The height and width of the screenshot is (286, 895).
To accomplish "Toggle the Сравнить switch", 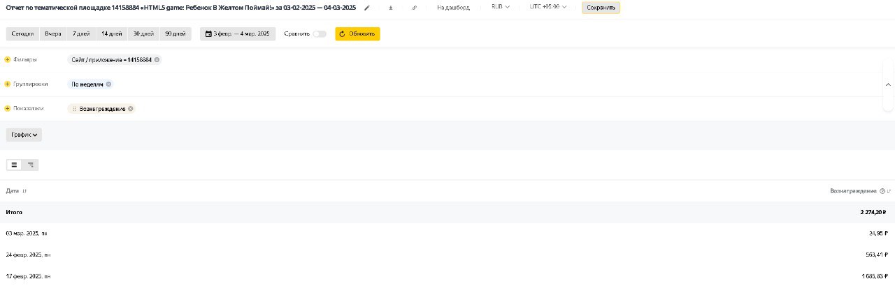I will pyautogui.click(x=320, y=33).
